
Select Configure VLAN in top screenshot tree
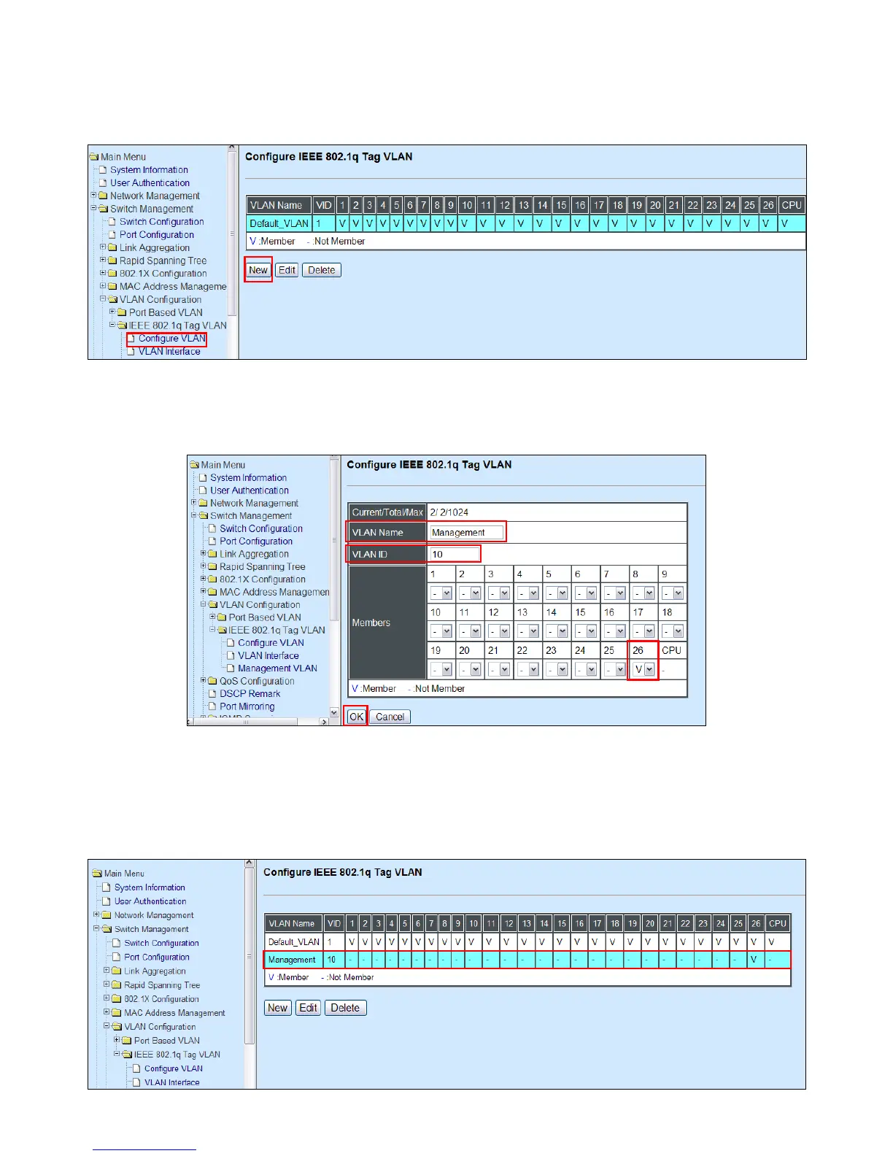click(172, 339)
